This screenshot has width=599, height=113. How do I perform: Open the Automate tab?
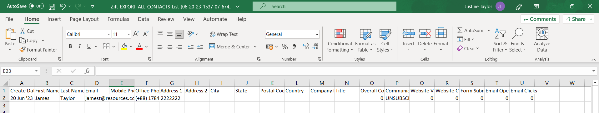point(215,19)
